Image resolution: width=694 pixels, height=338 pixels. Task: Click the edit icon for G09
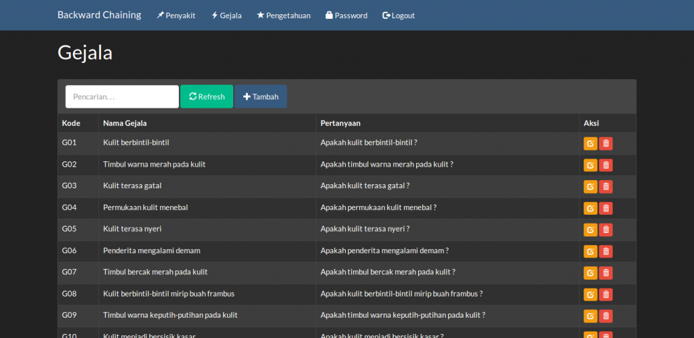point(590,316)
